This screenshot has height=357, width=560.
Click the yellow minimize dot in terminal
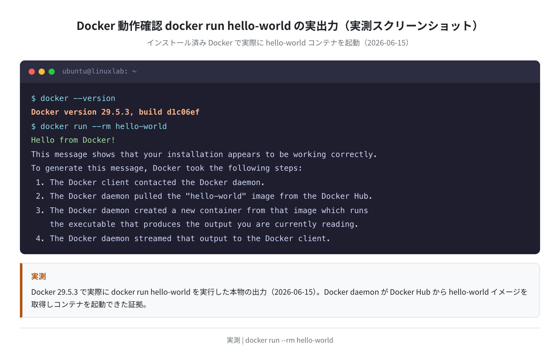click(x=42, y=72)
